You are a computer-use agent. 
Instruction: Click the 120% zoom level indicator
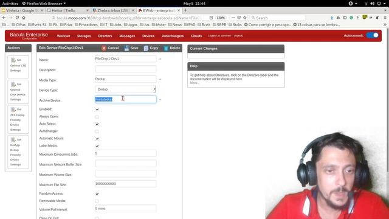click(221, 18)
